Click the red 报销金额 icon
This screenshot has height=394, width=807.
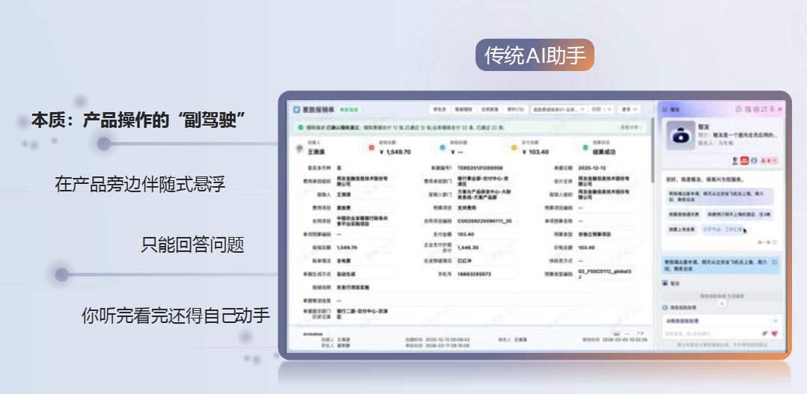371,148
